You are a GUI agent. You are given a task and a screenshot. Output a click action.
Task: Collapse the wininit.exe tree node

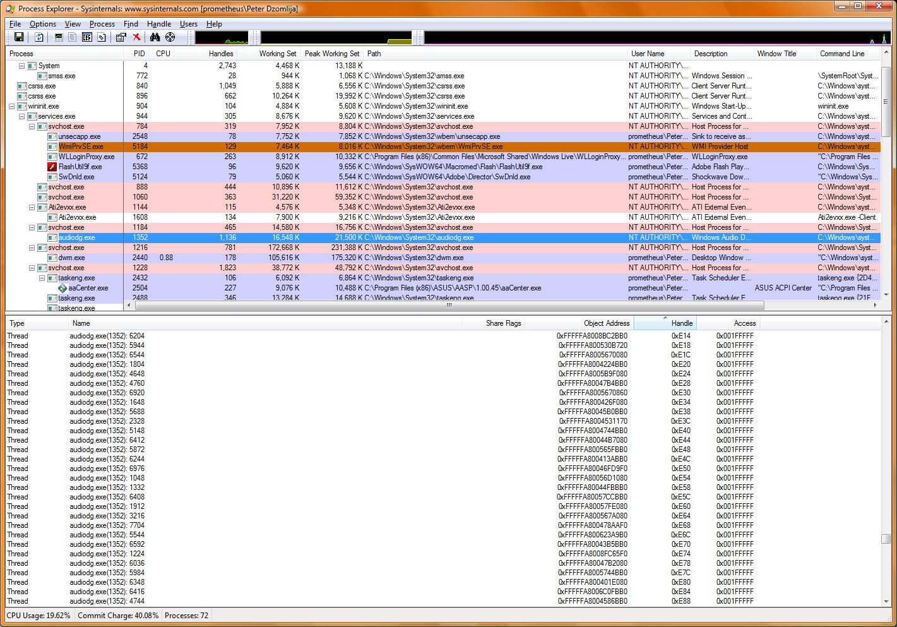click(x=11, y=106)
